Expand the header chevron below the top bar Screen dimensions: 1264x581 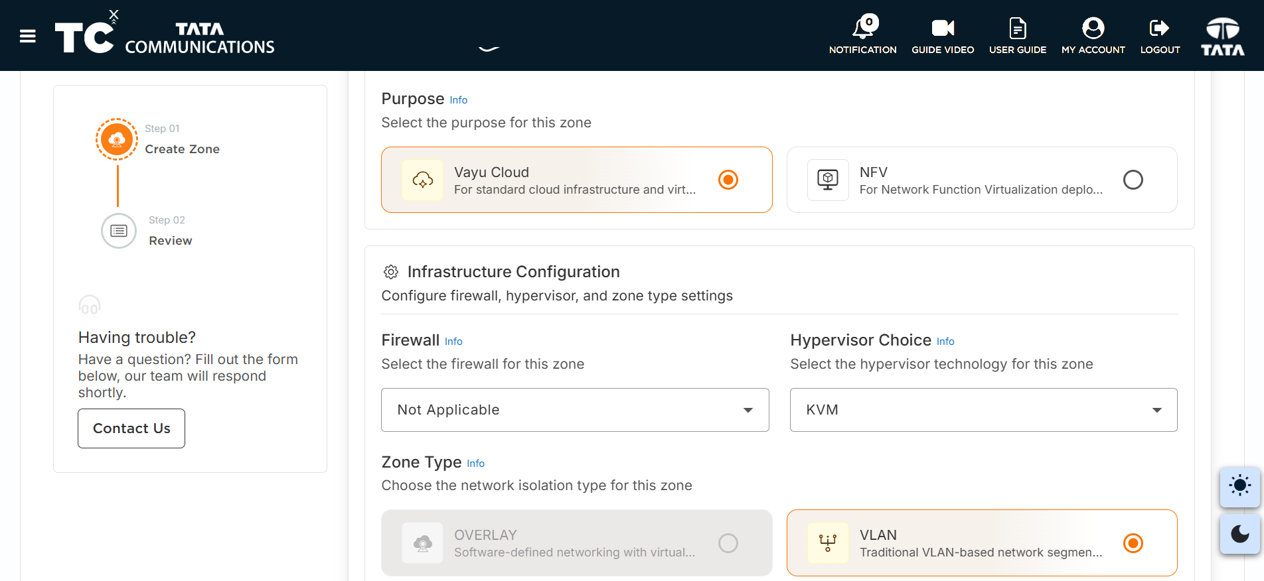click(489, 48)
